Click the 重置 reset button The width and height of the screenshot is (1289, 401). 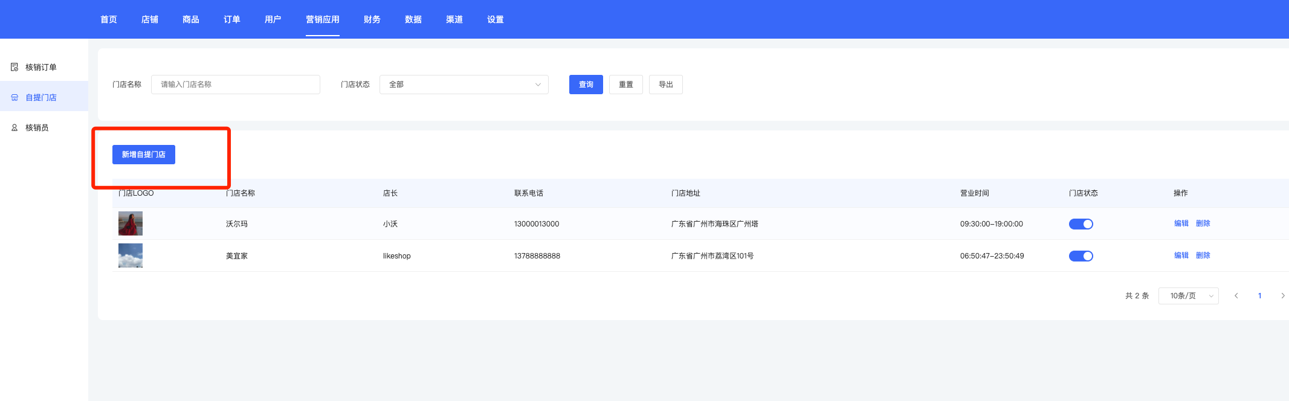[625, 85]
